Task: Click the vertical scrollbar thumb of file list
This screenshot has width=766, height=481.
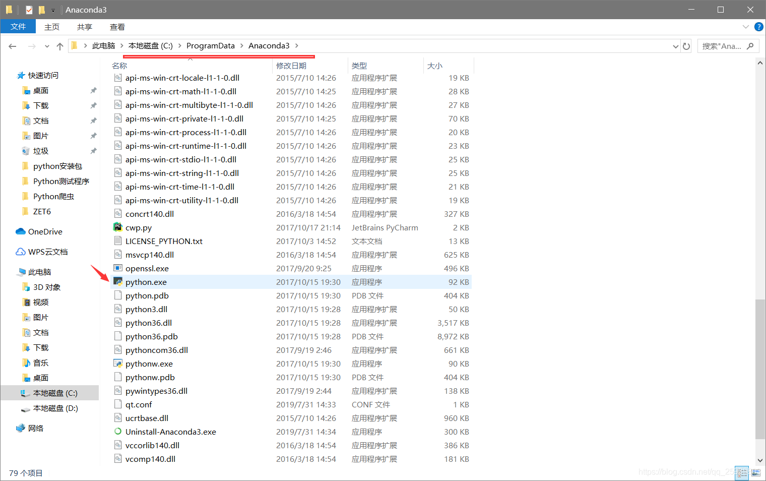Action: tap(760, 369)
